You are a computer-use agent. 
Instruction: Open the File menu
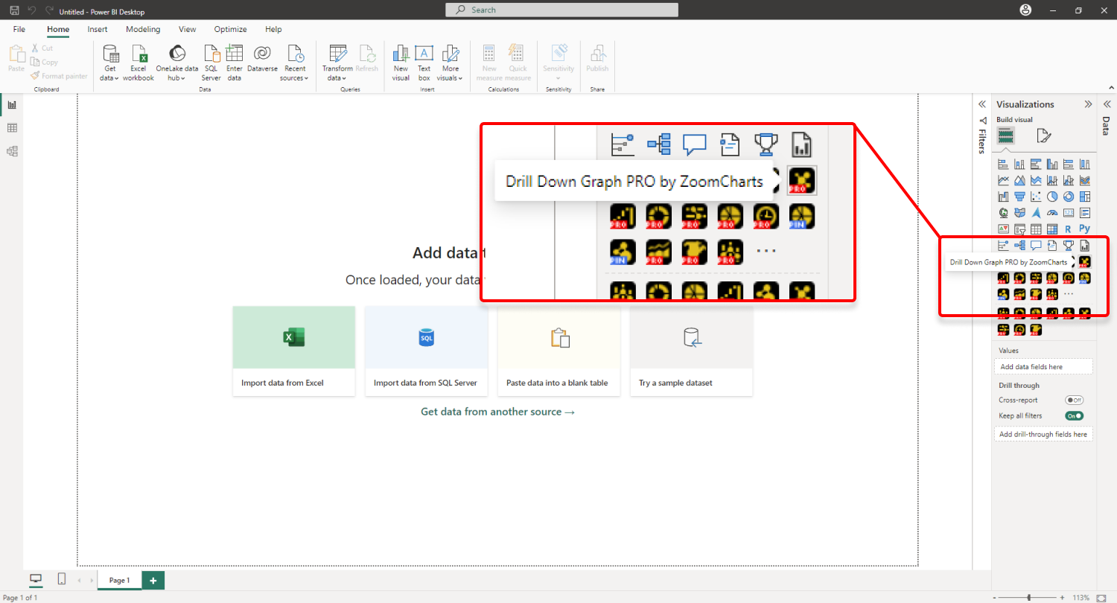tap(19, 30)
